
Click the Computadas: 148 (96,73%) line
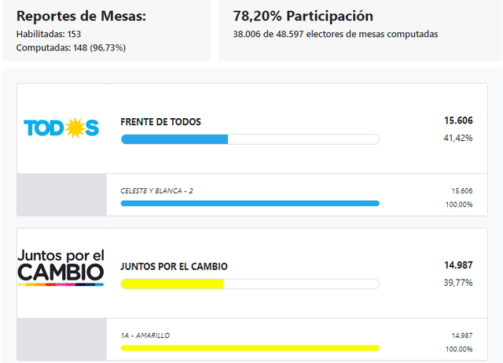71,48
